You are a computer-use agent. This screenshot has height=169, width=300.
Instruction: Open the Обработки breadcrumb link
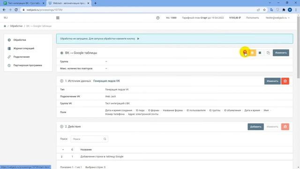pos(16,26)
